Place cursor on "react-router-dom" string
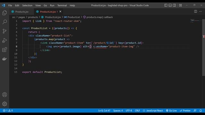Image resolution: width=205 pixels, height=115 pixels. [x=67, y=21]
